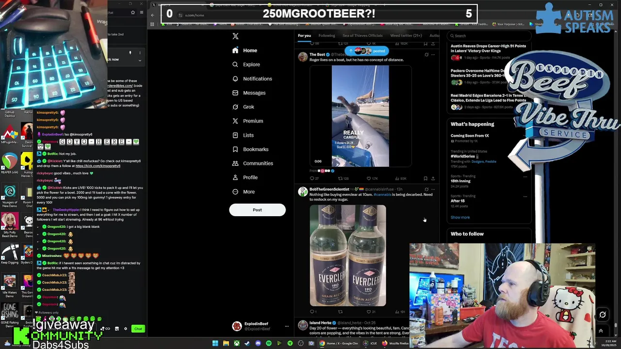Open #WorldSeries trending topic
621x349 pixels.
[463, 156]
